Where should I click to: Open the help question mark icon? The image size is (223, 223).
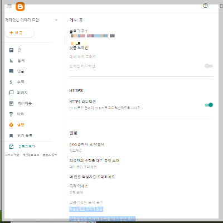pyautogui.click(x=205, y=6)
